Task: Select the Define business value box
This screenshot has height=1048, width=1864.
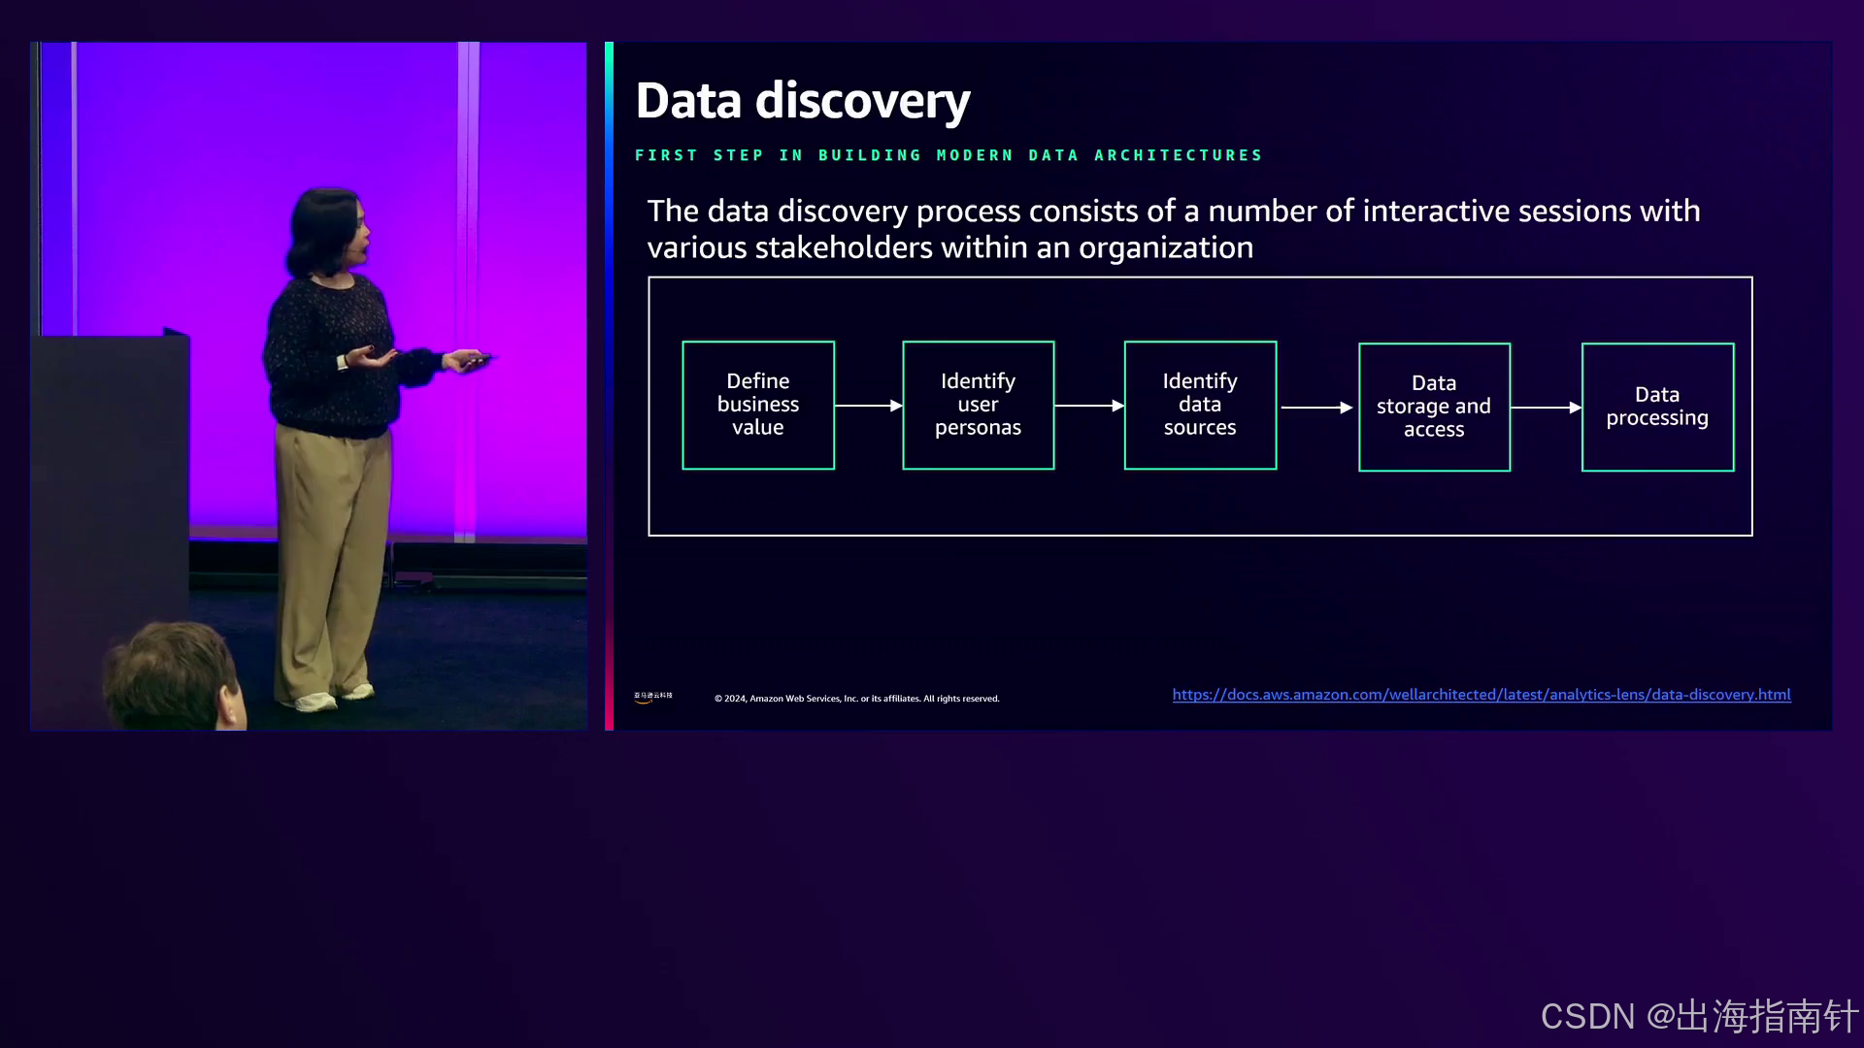Action: tap(757, 405)
